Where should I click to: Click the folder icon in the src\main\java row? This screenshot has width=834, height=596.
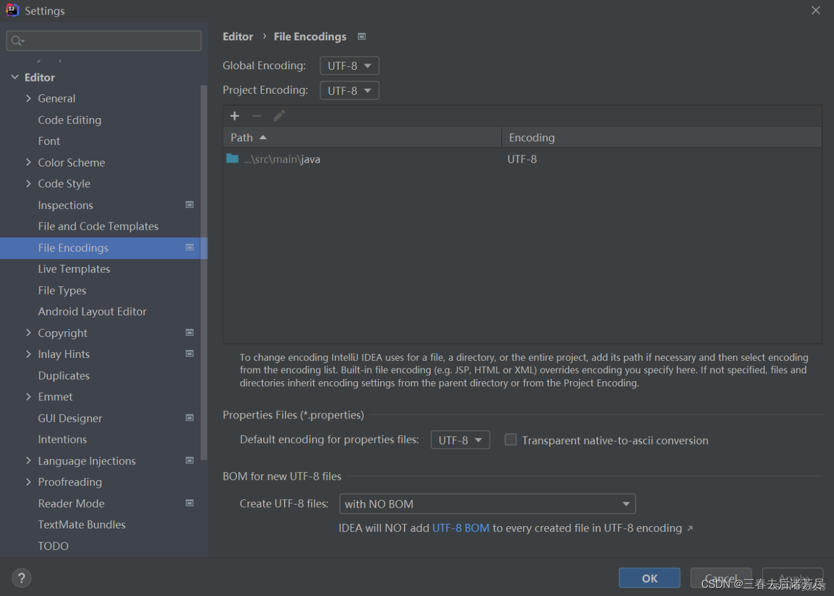[232, 158]
